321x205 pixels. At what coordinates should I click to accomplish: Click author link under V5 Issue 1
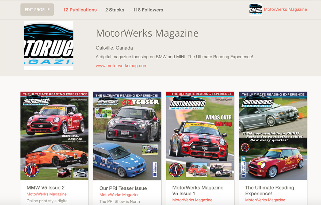pos(192,200)
